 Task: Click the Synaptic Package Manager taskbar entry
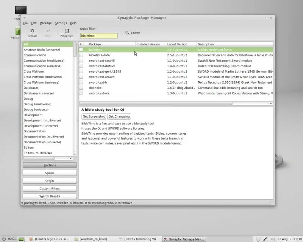tap(184, 239)
